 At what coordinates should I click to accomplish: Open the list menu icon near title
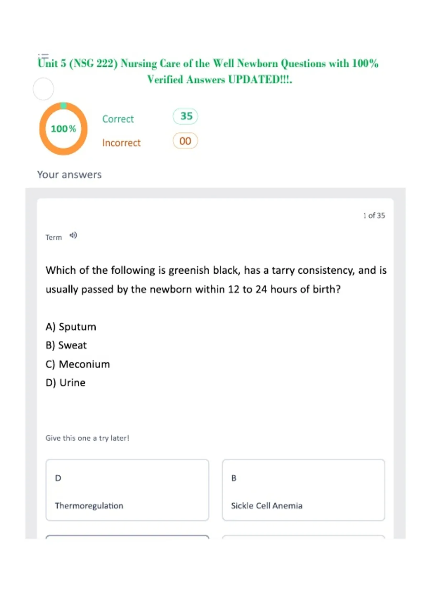pyautogui.click(x=43, y=56)
